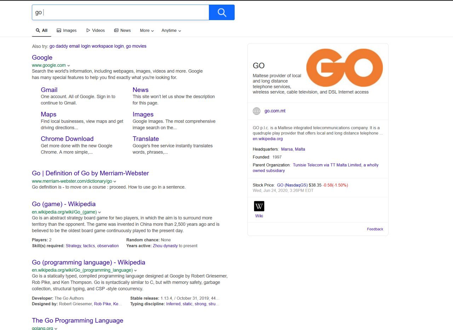Select the All results tab
The width and height of the screenshot is (453, 330).
pos(41,30)
